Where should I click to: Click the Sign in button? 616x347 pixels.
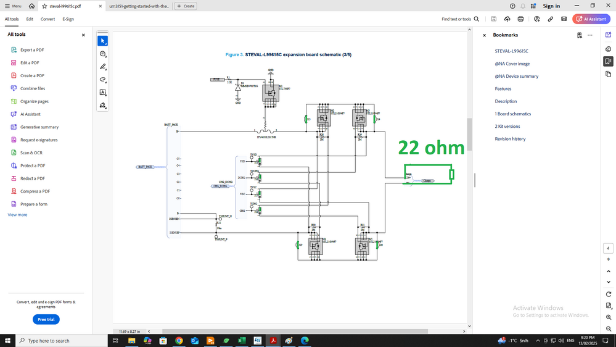[551, 6]
